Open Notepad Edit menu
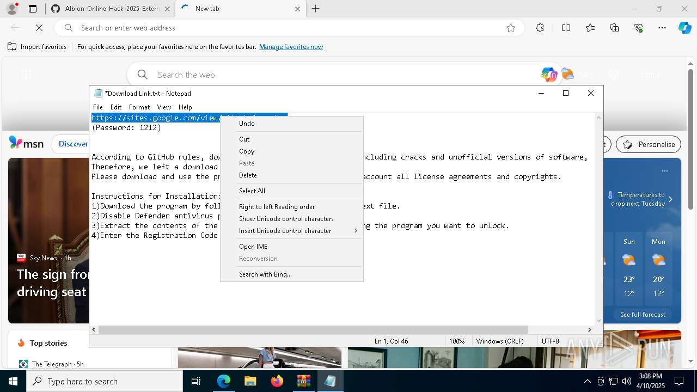The height and width of the screenshot is (392, 697). (116, 107)
